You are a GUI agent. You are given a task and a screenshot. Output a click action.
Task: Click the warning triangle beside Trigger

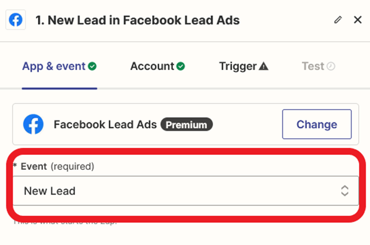pyautogui.click(x=263, y=66)
